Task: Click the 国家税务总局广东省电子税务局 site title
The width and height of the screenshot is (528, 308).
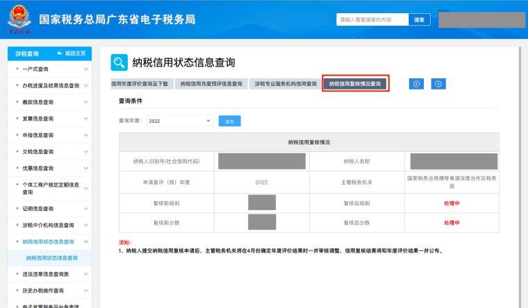Action: pyautogui.click(x=117, y=19)
